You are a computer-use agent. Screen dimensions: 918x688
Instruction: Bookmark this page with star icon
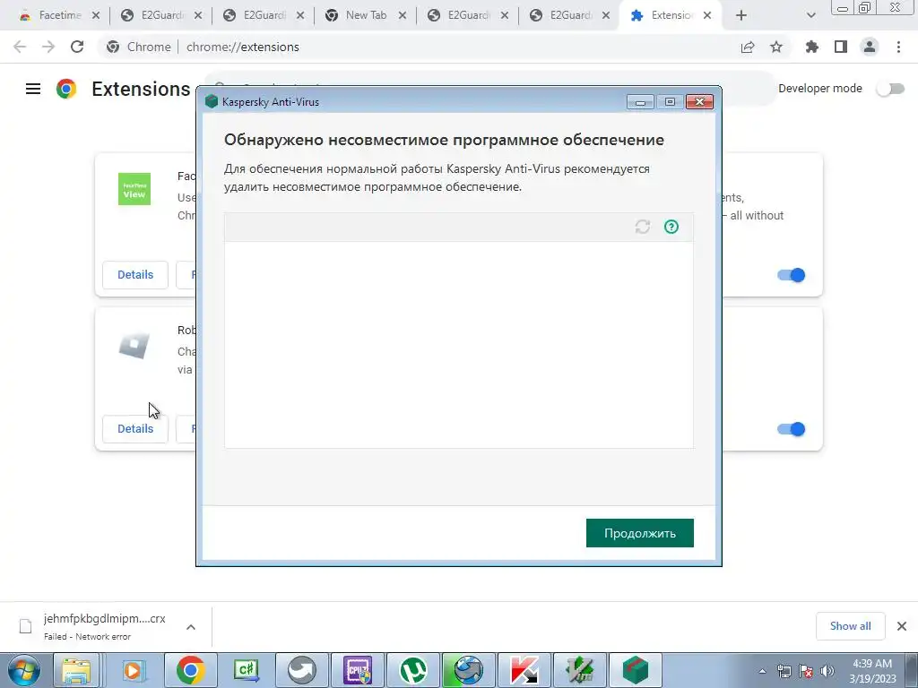(x=776, y=47)
